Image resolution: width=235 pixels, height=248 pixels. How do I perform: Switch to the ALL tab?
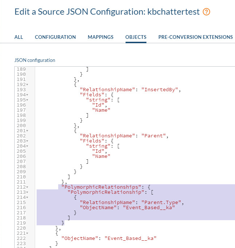[x=19, y=37]
